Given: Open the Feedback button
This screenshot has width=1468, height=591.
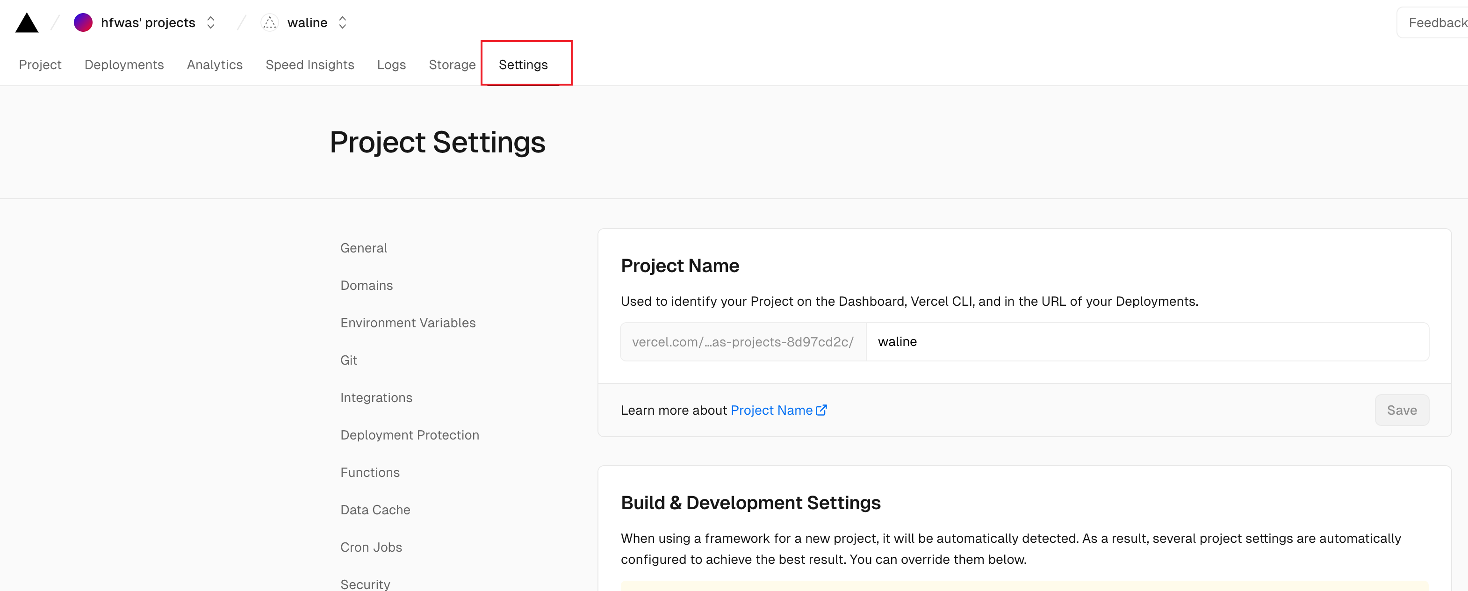Looking at the screenshot, I should click(x=1436, y=23).
